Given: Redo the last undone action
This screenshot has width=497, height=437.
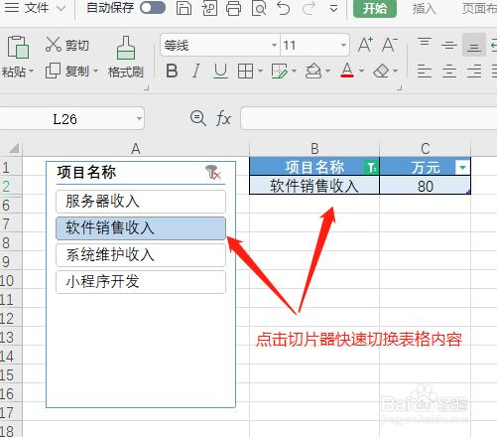Looking at the screenshot, I should click(309, 8).
